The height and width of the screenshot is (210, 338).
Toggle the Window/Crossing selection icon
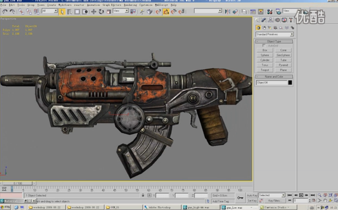(85, 12)
